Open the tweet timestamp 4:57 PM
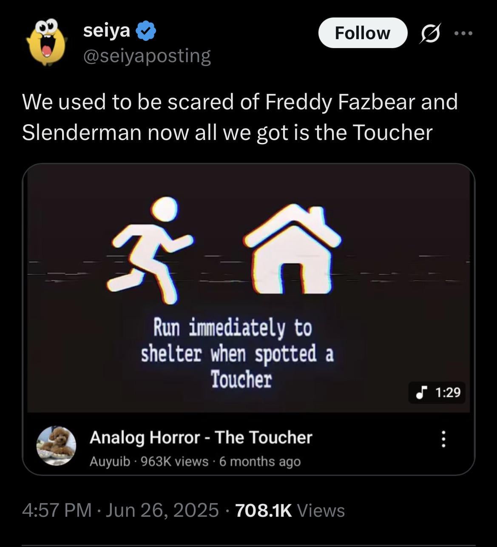The image size is (497, 547). 57,510
